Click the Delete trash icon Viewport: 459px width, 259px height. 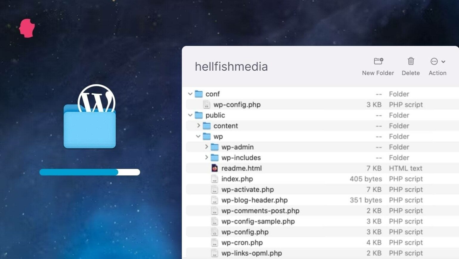(411, 61)
